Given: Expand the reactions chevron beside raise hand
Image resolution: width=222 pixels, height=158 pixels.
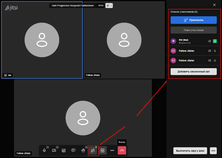Looking at the screenshot, I should tap(86, 147).
